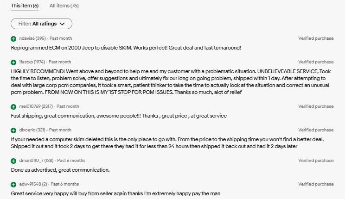Screen dimensions: 345x199
Task: Click Verified purchase label on dixoeric review
Action: click(x=316, y=130)
